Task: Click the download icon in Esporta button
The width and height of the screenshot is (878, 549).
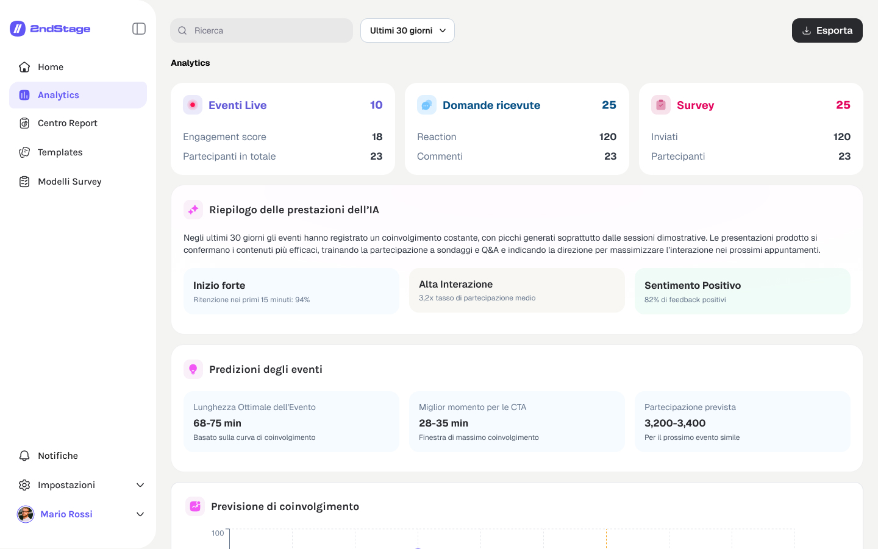Action: point(807,30)
